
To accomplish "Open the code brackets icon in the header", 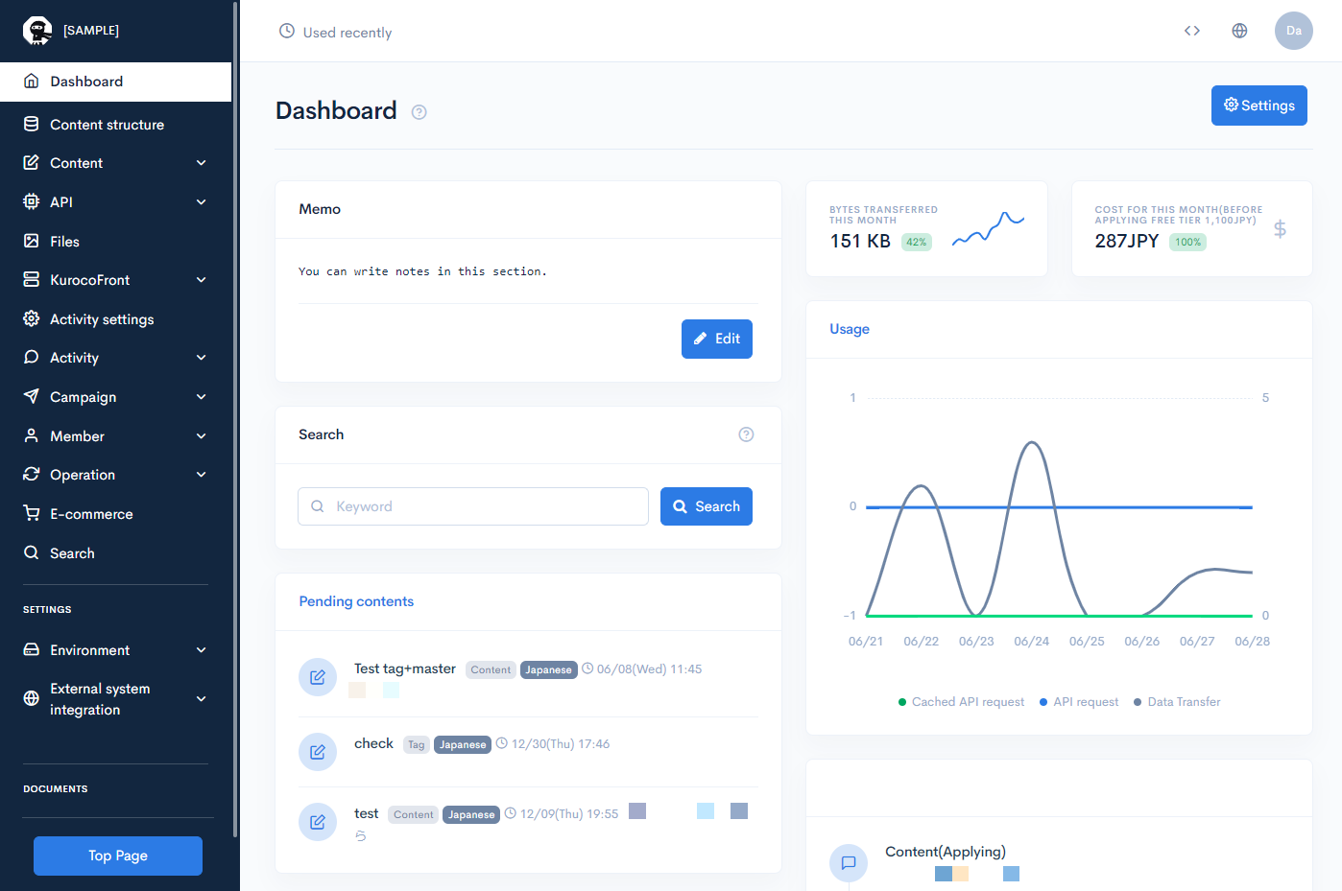I will (x=1192, y=31).
